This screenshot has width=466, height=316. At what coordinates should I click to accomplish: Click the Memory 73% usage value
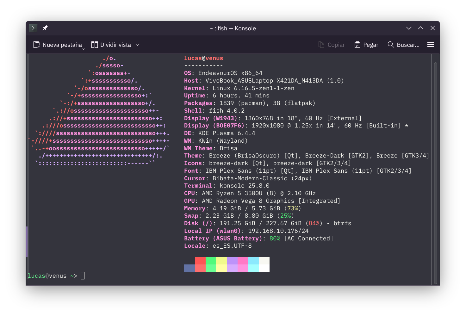pyautogui.click(x=293, y=208)
